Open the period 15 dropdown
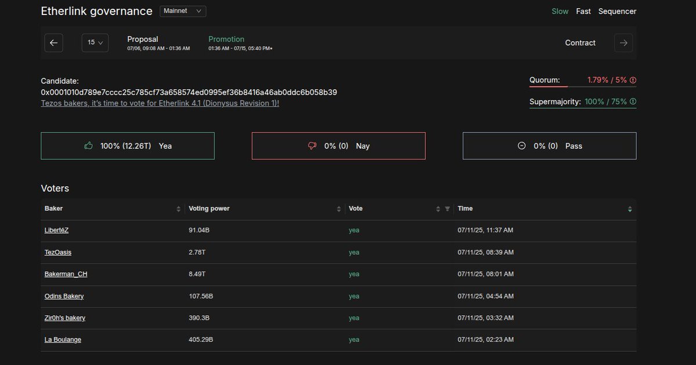 coord(95,43)
